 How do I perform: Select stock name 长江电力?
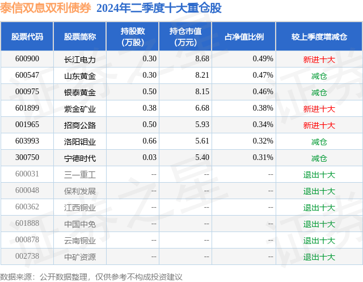click(x=80, y=60)
